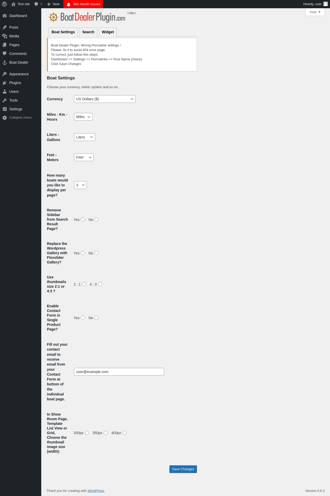Click Site Health Issues in admin bar
Image resolution: width=330 pixels, height=496 pixels.
[83, 4]
